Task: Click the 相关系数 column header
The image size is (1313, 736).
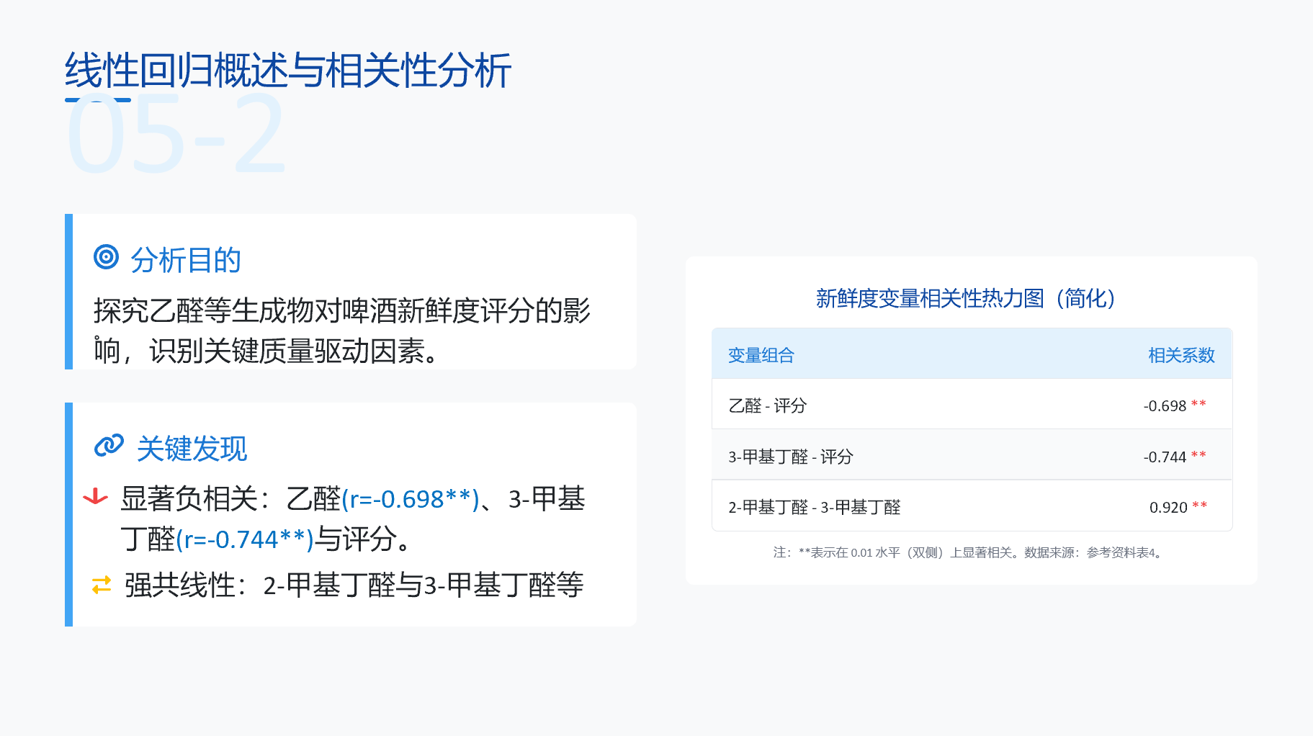Action: tap(1181, 355)
